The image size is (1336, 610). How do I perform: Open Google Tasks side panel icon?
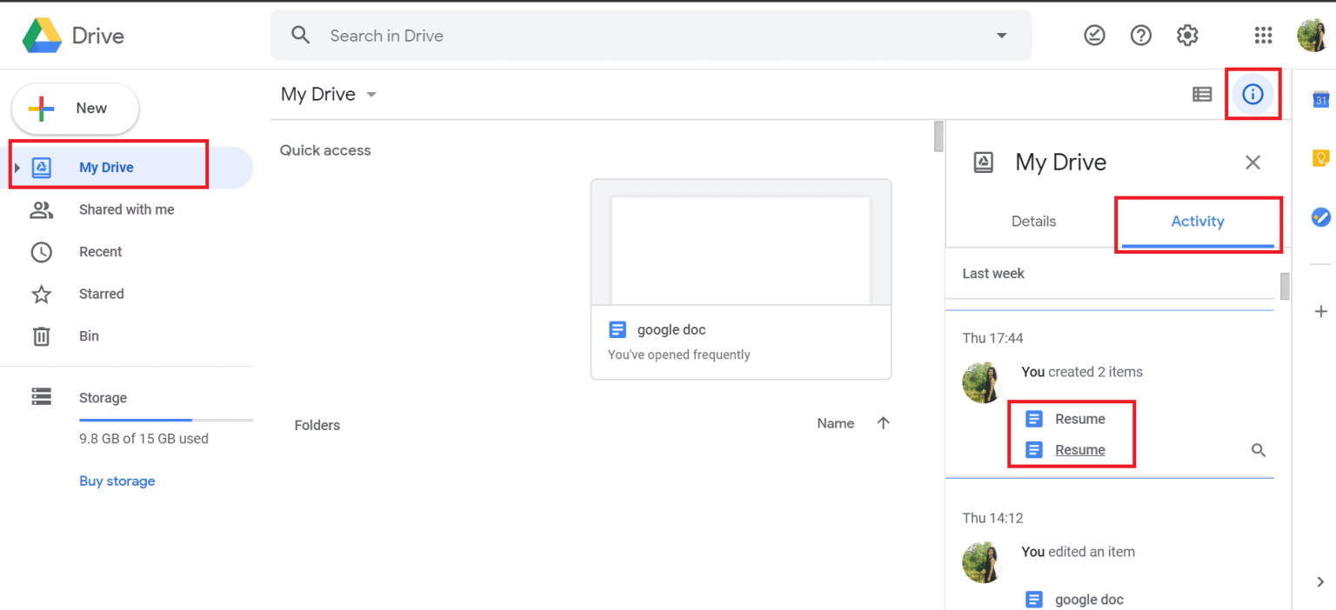pyautogui.click(x=1320, y=217)
